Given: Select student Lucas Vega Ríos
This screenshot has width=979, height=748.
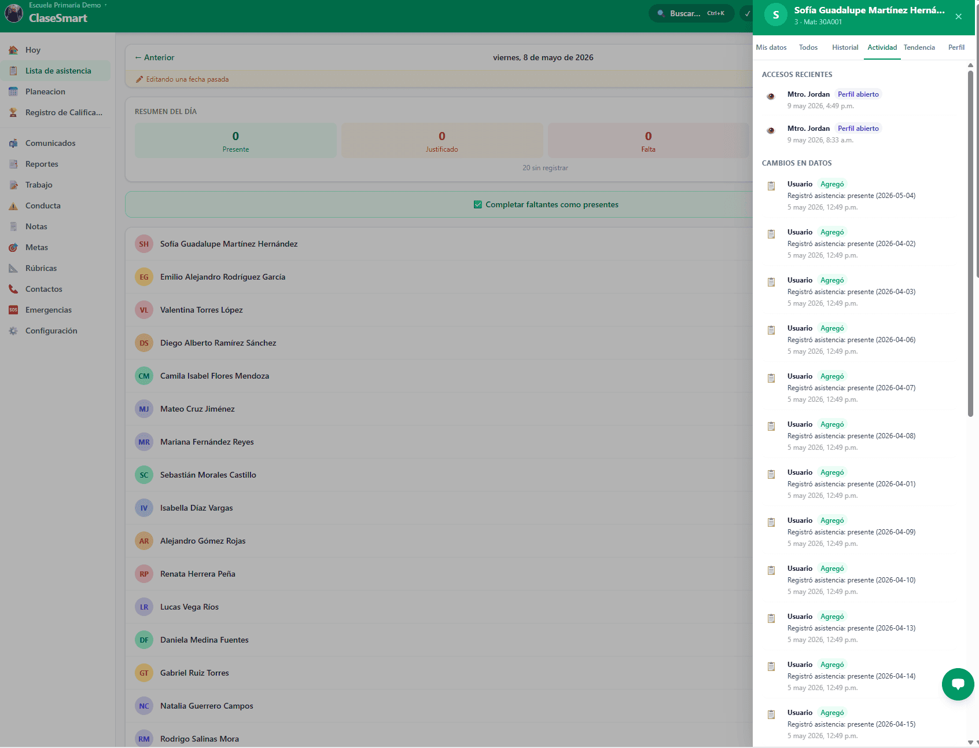Looking at the screenshot, I should tap(439, 607).
